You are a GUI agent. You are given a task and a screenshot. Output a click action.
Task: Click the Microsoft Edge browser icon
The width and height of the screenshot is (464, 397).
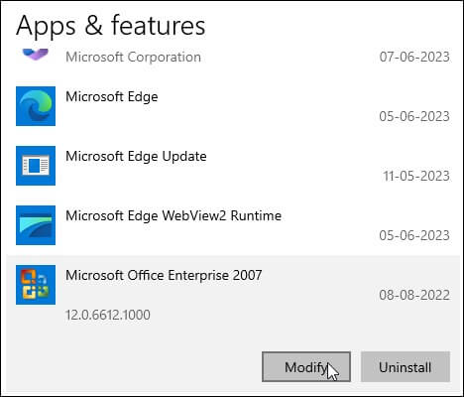tap(36, 106)
